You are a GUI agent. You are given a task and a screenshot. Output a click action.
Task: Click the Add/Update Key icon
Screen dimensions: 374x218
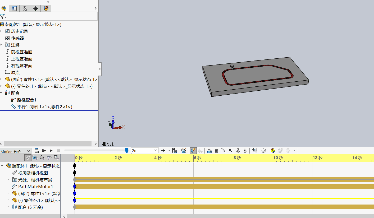click(200, 151)
